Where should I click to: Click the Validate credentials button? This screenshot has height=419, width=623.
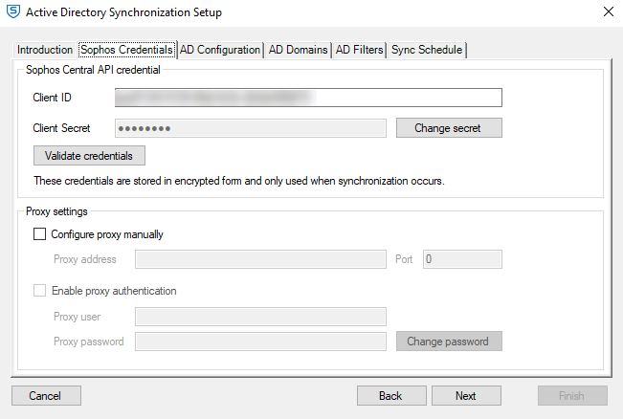click(89, 156)
